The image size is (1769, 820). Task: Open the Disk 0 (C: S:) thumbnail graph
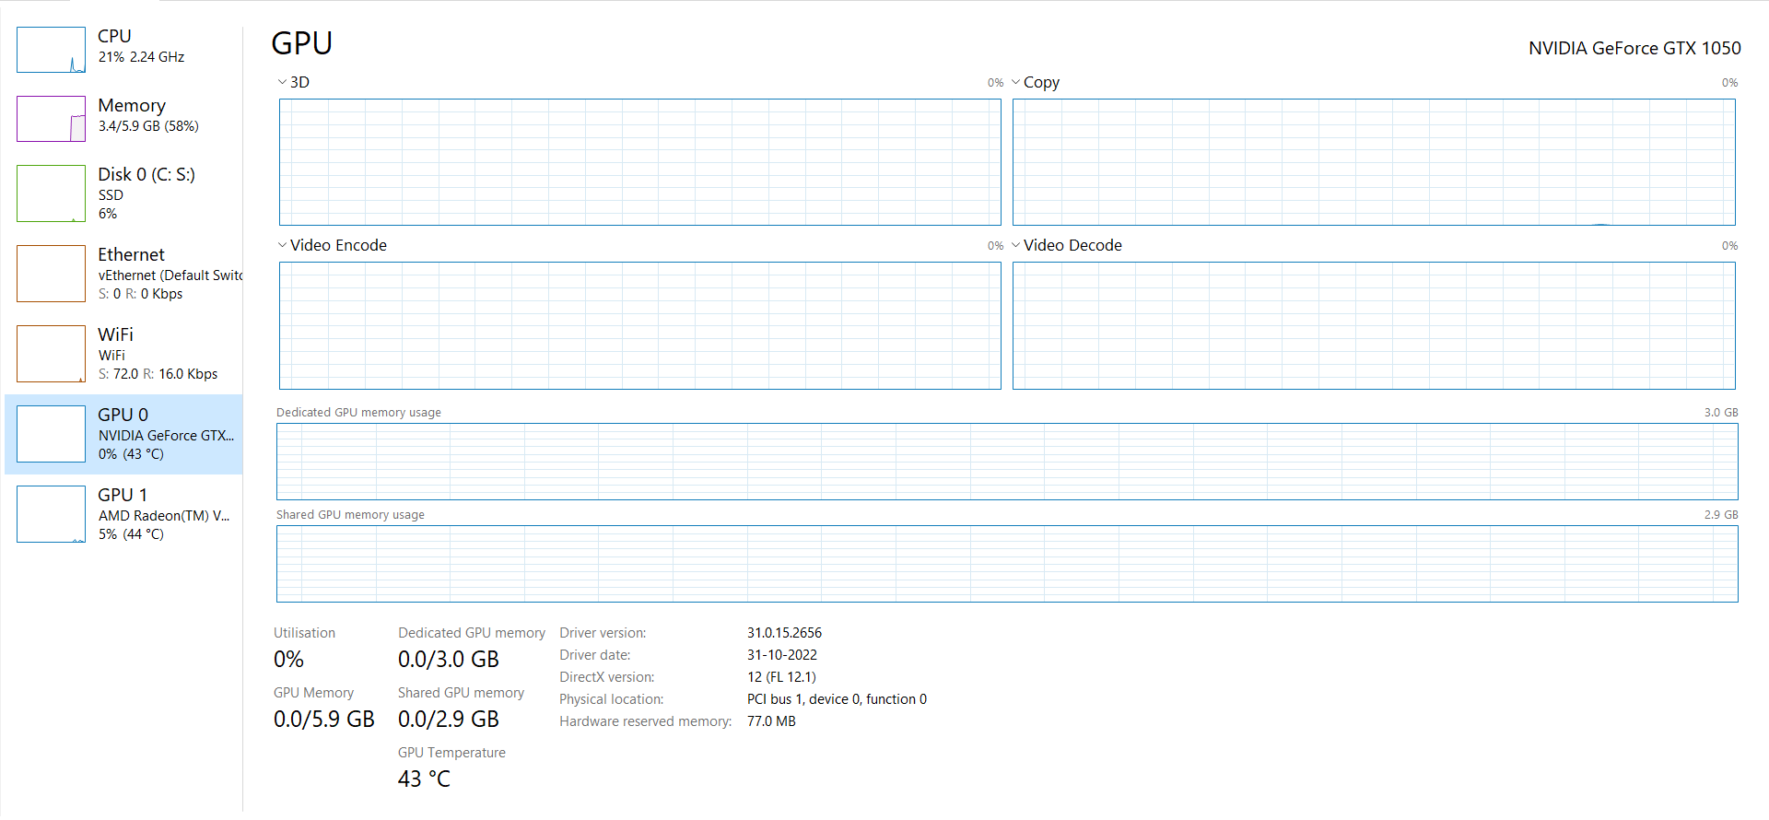pyautogui.click(x=51, y=193)
